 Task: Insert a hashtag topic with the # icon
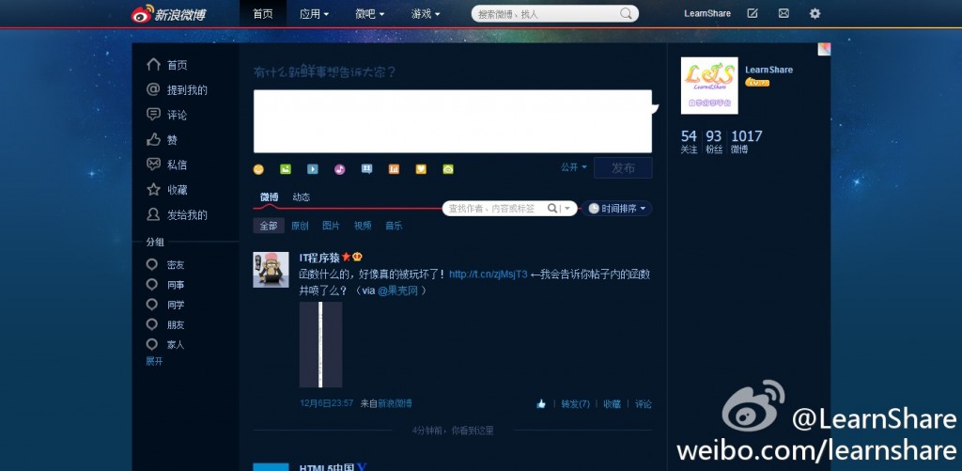pos(366,169)
